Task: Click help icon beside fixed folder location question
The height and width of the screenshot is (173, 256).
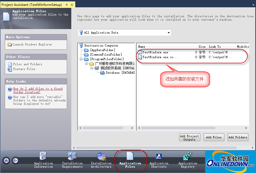Action: (x=10, y=89)
